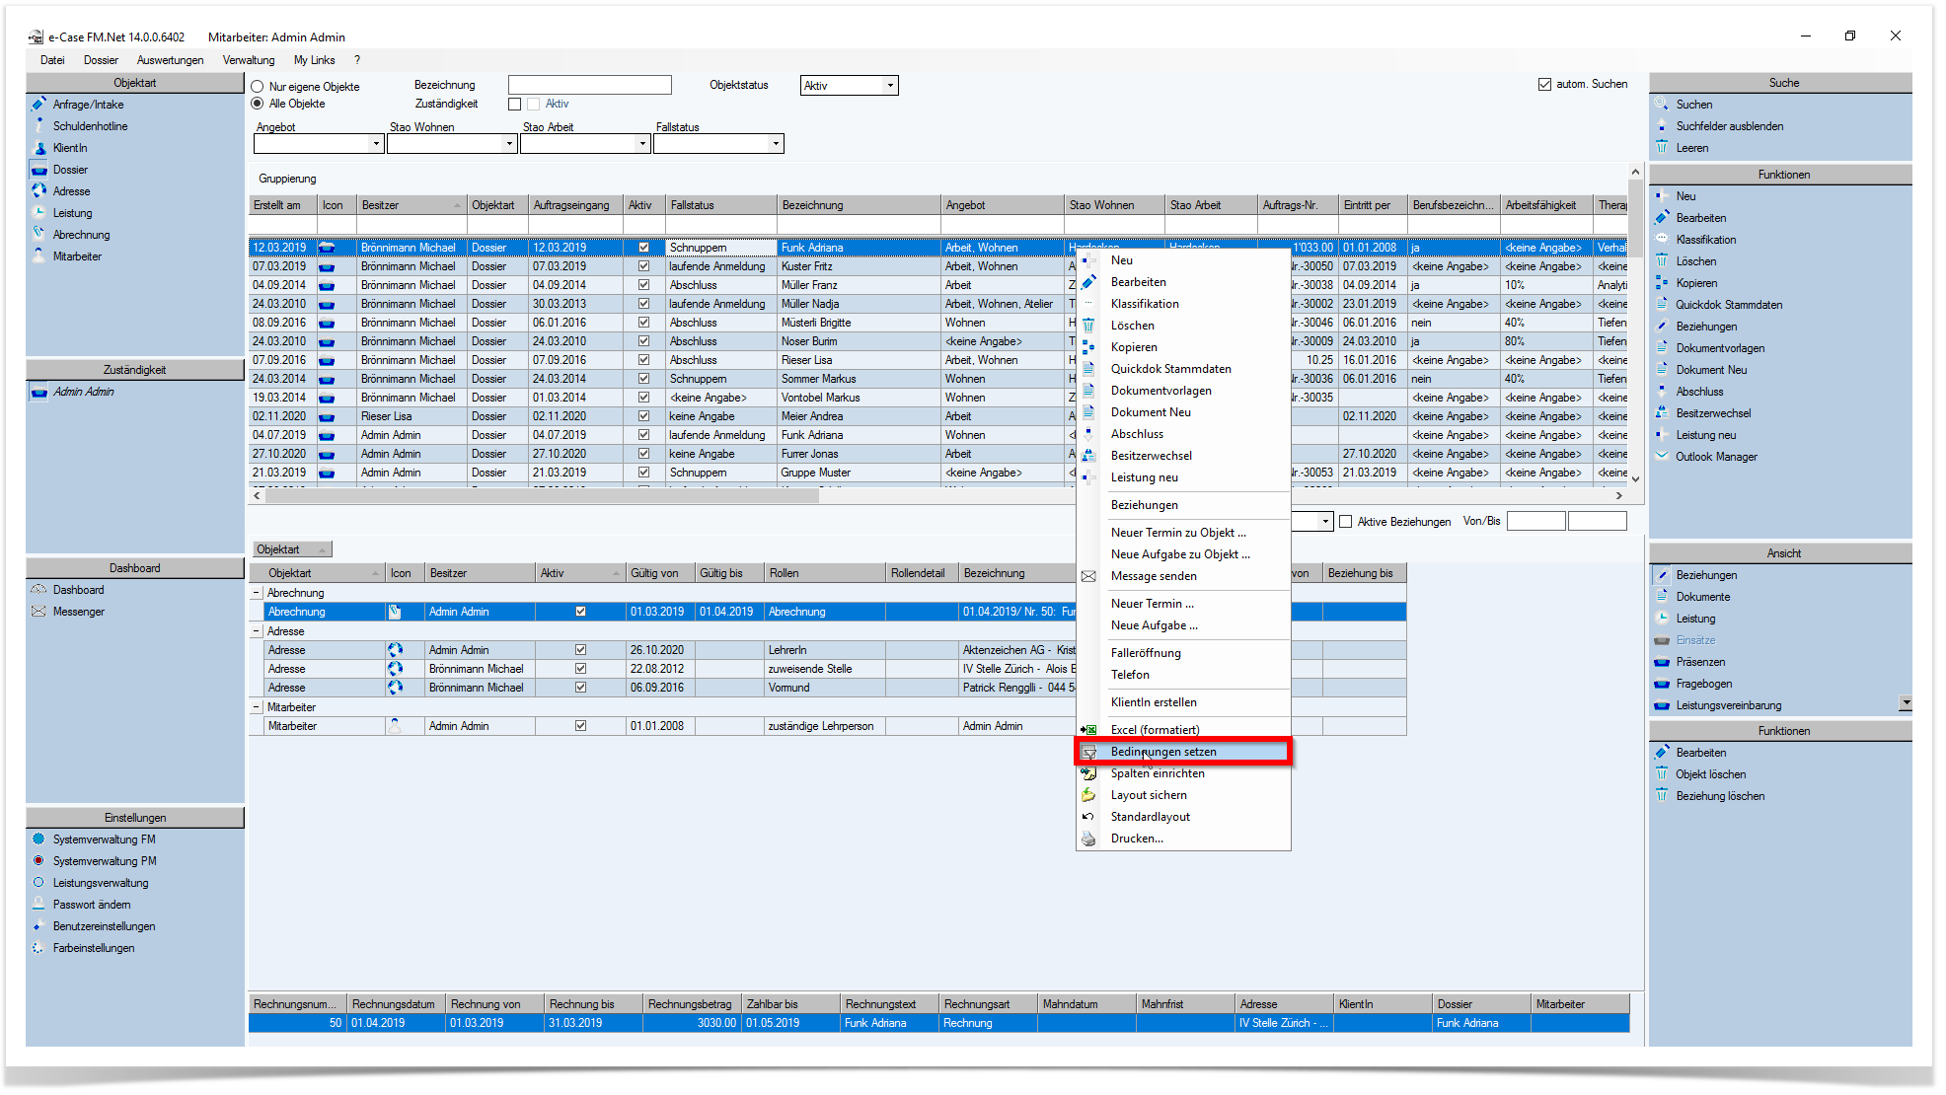Select the Abrechnung icon in sidebar

38,234
